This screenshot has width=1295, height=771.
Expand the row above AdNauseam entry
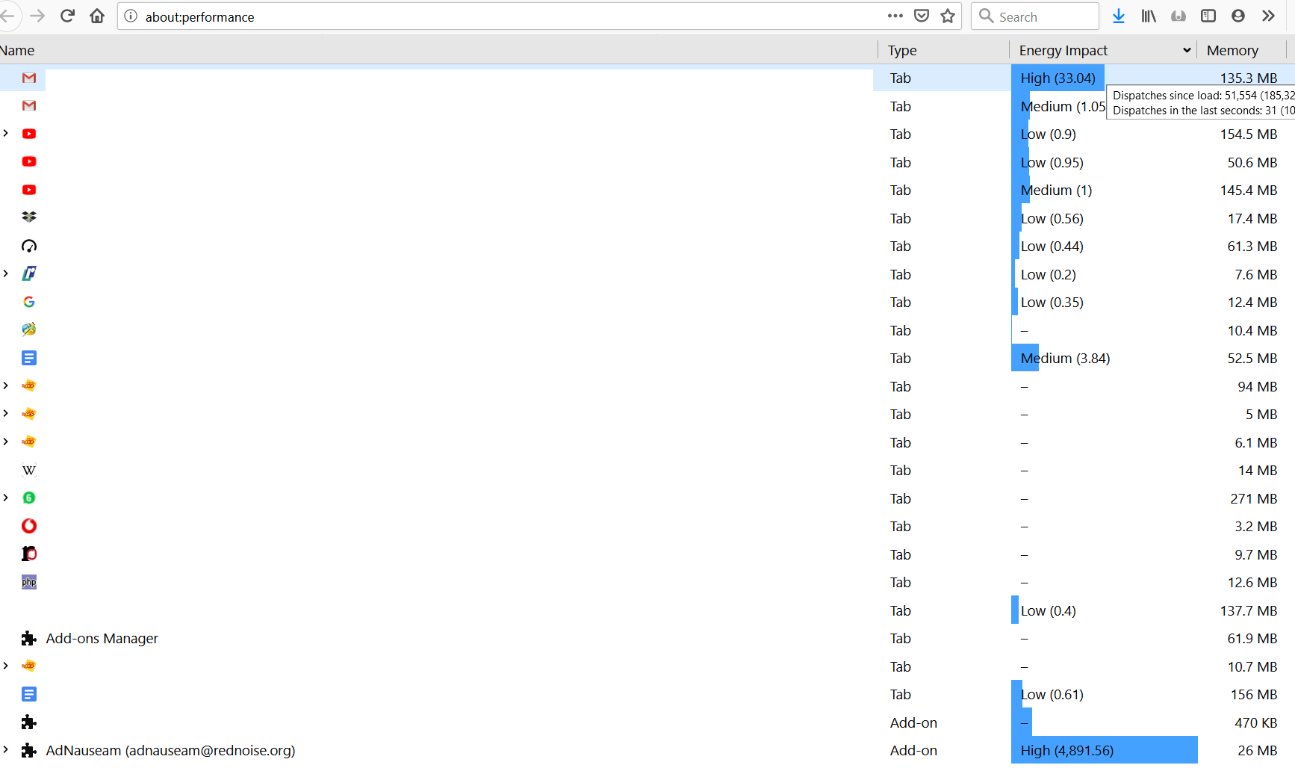[x=6, y=665]
